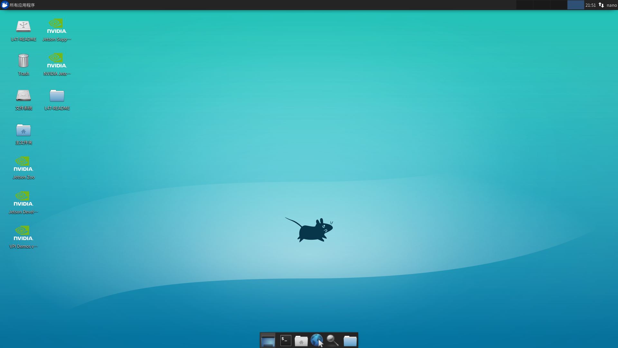Open the folder directory menu in dock
The width and height of the screenshot is (618, 348).
pos(350,341)
